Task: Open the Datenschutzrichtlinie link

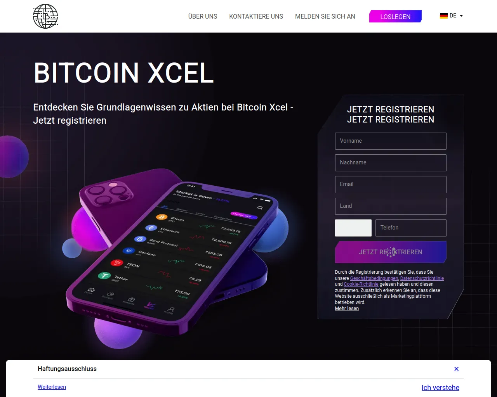Action: [422, 278]
